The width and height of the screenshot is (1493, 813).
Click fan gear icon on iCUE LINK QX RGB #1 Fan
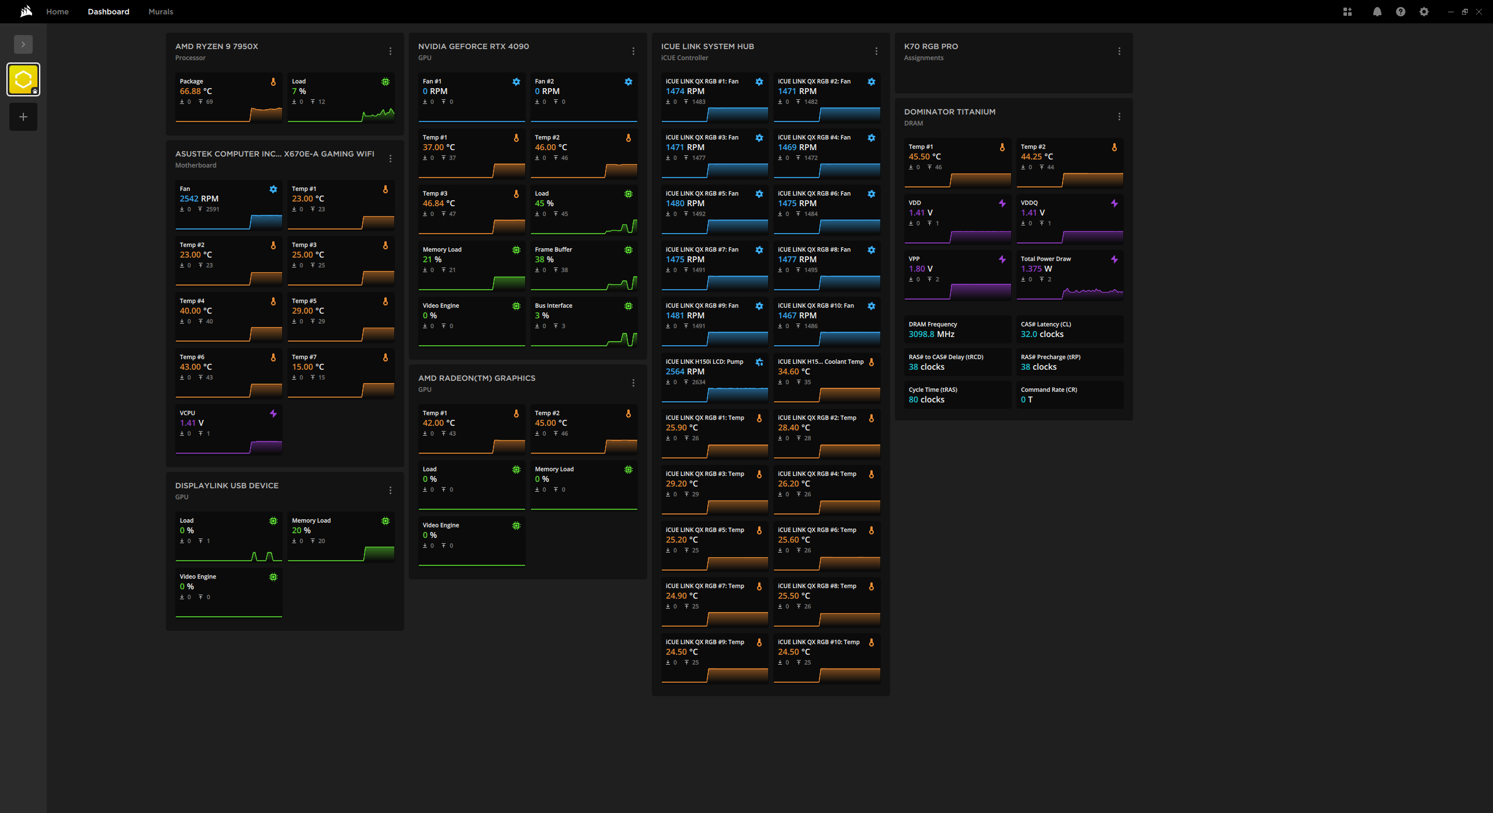pos(759,82)
